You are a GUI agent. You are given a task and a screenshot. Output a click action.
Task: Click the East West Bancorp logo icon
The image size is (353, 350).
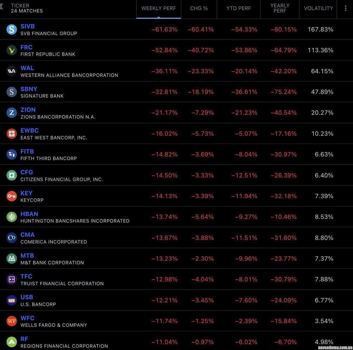coord(11,134)
